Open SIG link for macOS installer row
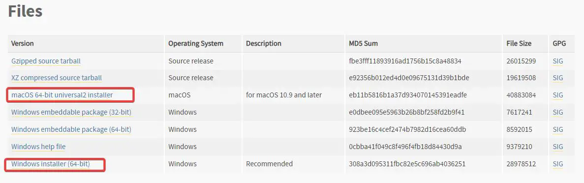The width and height of the screenshot is (584, 183). [558, 95]
